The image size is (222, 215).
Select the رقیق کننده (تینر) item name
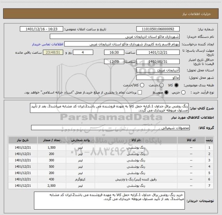tap(136, 179)
